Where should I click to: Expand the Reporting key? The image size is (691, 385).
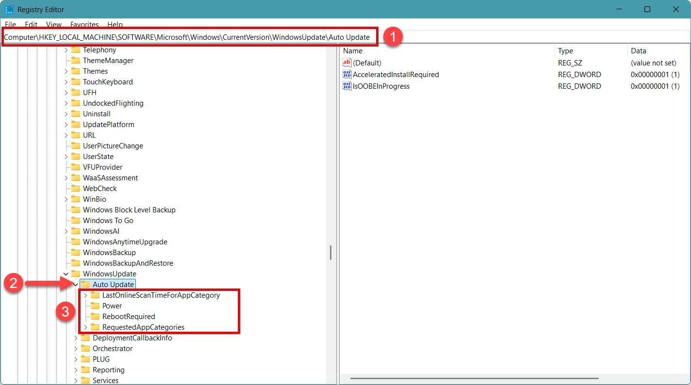tap(76, 370)
